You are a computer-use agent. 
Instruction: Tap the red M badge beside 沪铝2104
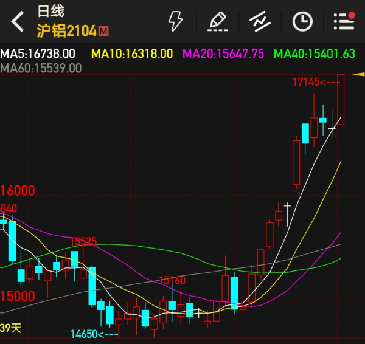point(103,31)
